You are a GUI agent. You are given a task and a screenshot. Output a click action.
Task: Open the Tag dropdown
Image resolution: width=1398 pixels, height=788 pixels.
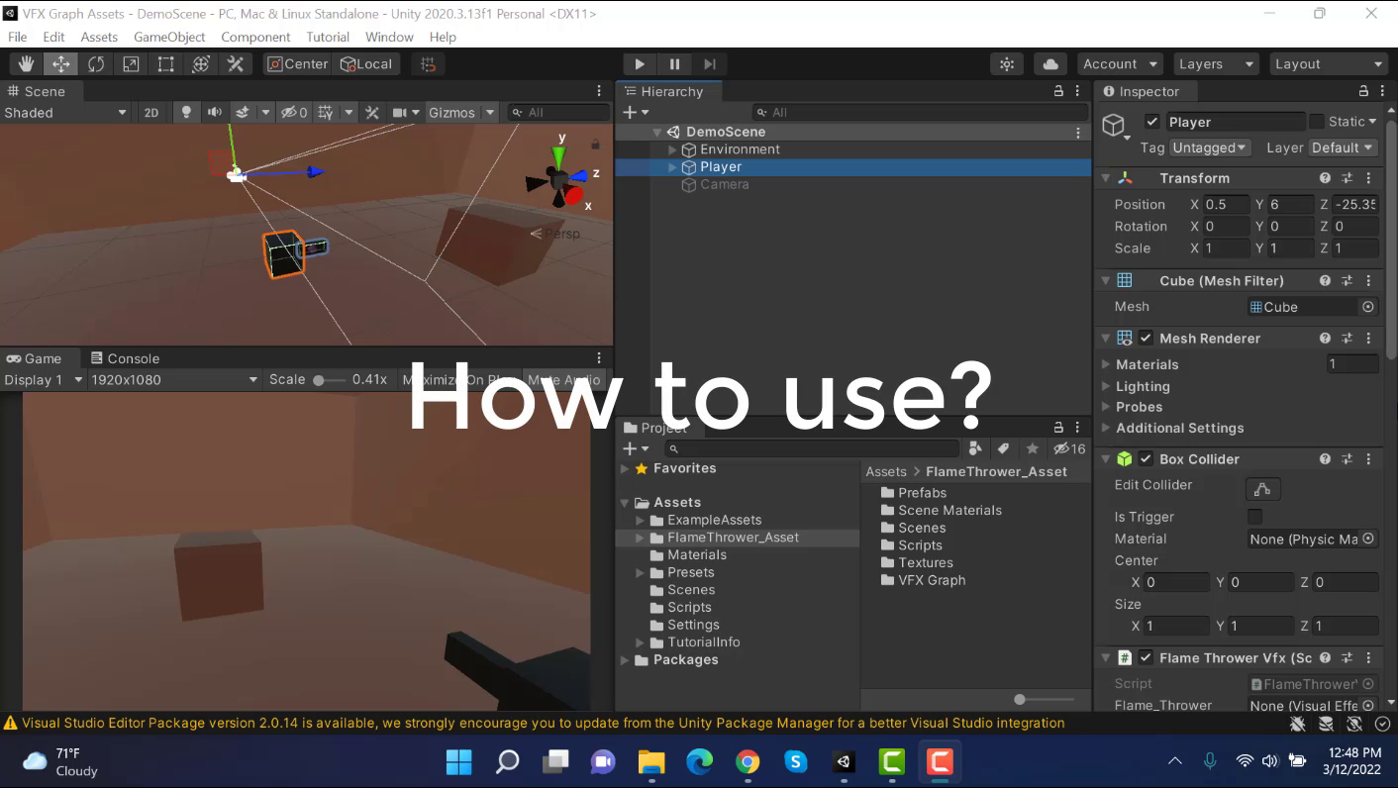point(1211,148)
